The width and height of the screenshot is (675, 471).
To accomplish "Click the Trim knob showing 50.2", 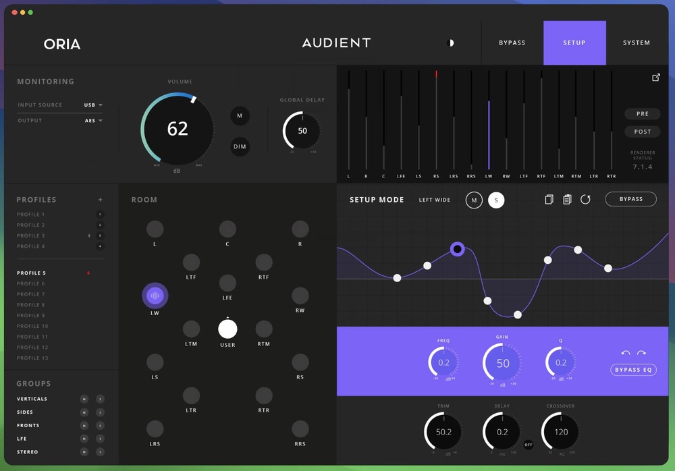I will click(443, 432).
